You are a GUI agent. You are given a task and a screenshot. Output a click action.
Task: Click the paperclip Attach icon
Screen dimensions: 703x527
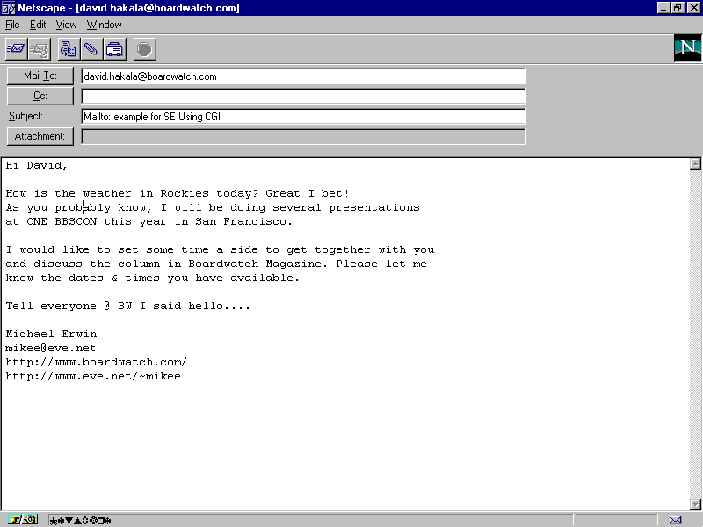coord(91,48)
